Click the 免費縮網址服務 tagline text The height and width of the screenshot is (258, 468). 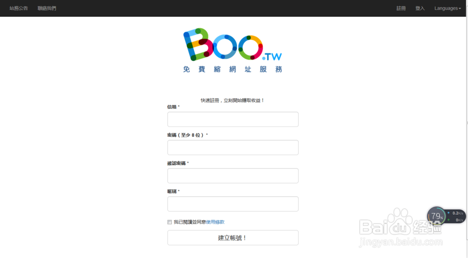(x=233, y=69)
